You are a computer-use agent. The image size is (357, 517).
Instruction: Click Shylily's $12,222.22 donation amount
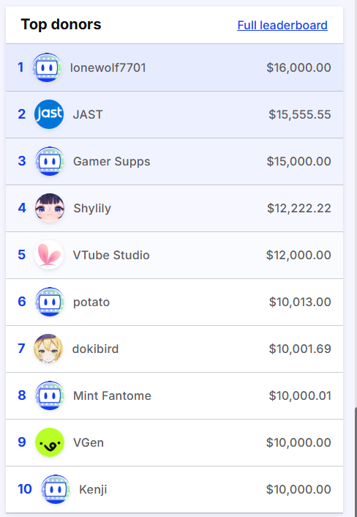coord(299,209)
